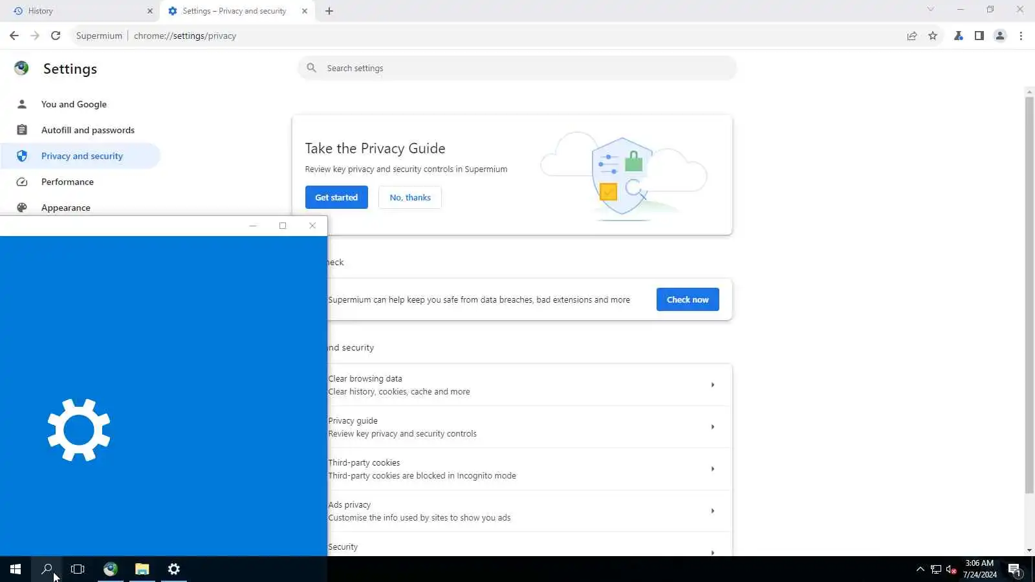Restore down the Supermium browser window
Image resolution: width=1035 pixels, height=582 pixels.
pos(990,10)
